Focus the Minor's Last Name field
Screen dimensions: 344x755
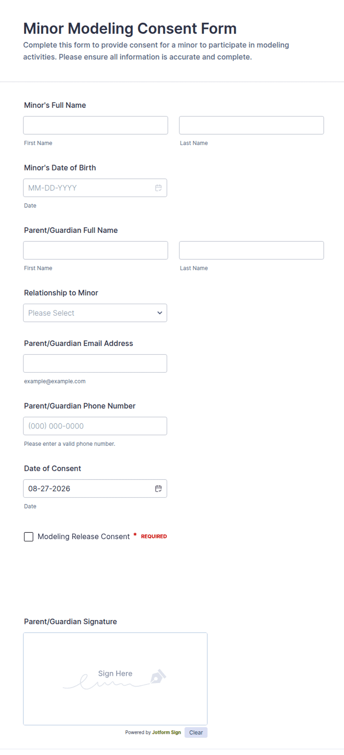tap(252, 125)
